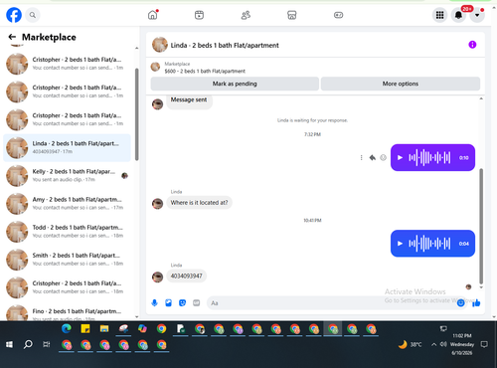Click Linda's message '4034093947'
The height and width of the screenshot is (368, 497).
coord(186,276)
